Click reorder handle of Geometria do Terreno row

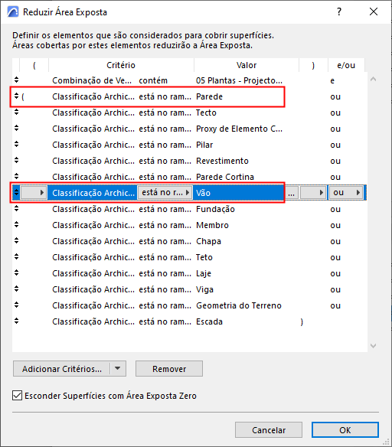tap(16, 305)
